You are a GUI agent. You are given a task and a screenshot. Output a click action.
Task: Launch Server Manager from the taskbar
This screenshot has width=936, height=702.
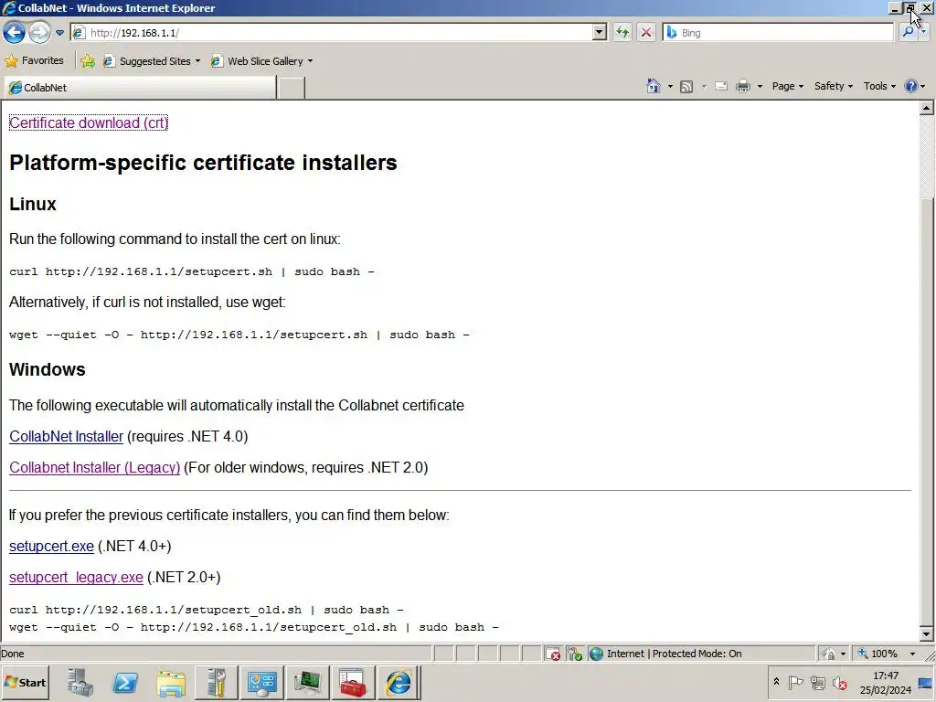pyautogui.click(x=80, y=682)
